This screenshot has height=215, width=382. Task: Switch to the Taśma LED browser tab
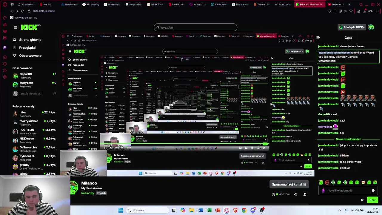(x=261, y=4)
